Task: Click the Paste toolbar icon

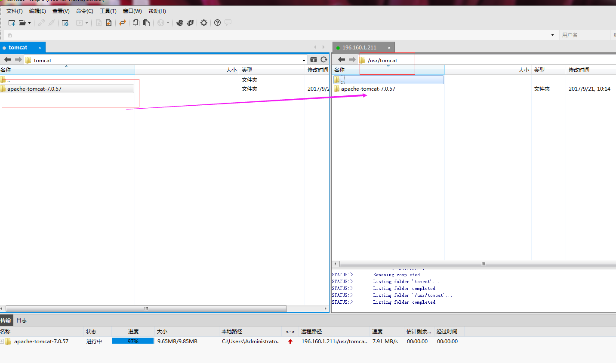Action: [x=146, y=23]
